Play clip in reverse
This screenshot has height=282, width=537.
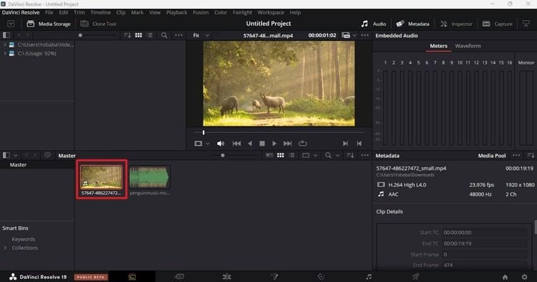click(x=250, y=144)
